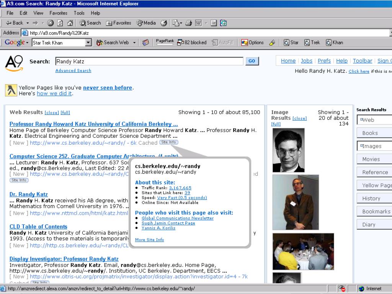Find the word Star on the page

coord(291,43)
